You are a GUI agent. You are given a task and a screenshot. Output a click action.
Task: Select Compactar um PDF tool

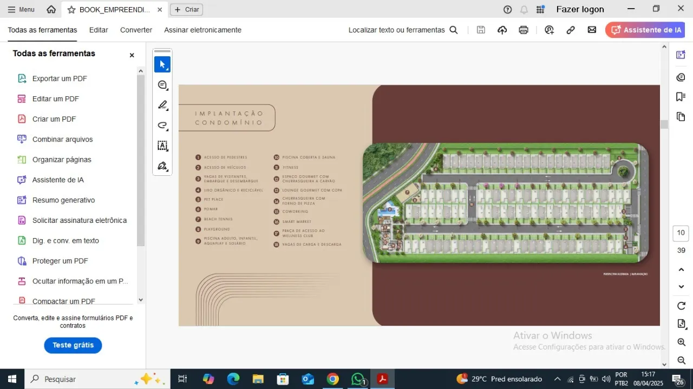pos(63,301)
